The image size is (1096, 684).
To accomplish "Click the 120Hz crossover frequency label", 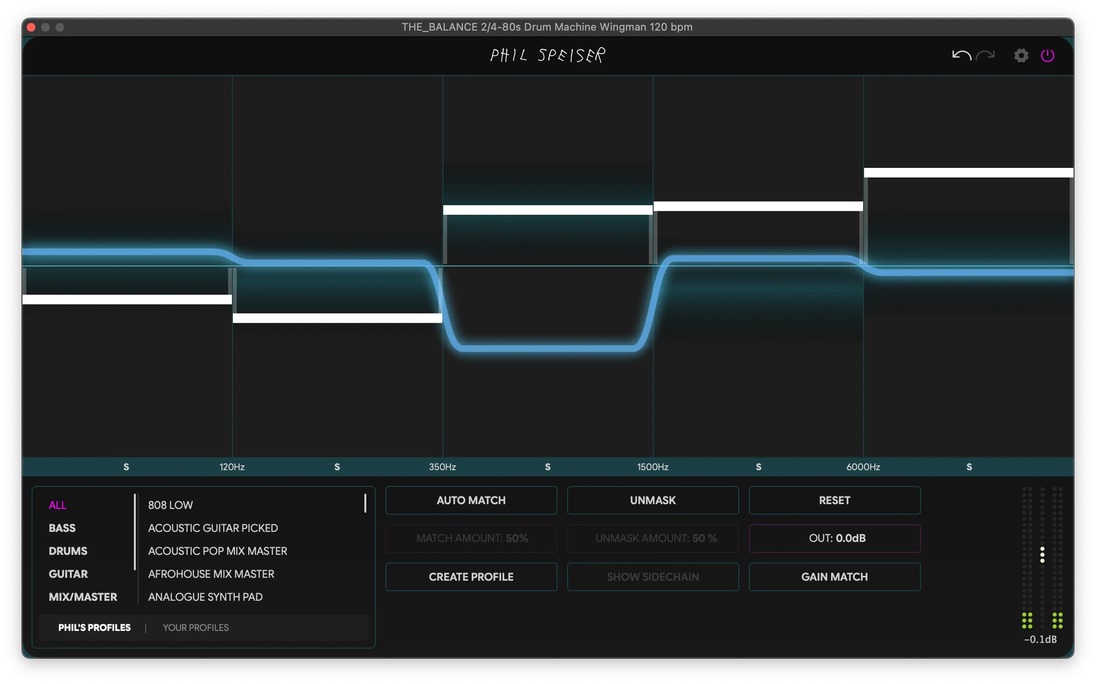I will (232, 467).
